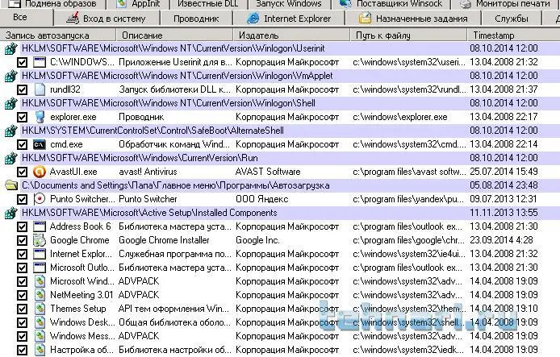Click the registry icon of Winlogon\Userinit key

tap(10, 48)
